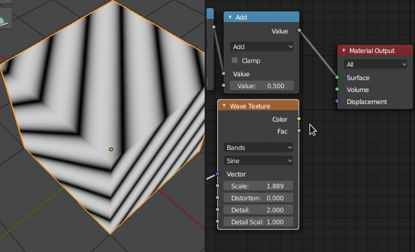Viewport: 415px width, 252px height.
Task: Collapse the Add node with its triangle
Action: pyautogui.click(x=230, y=17)
